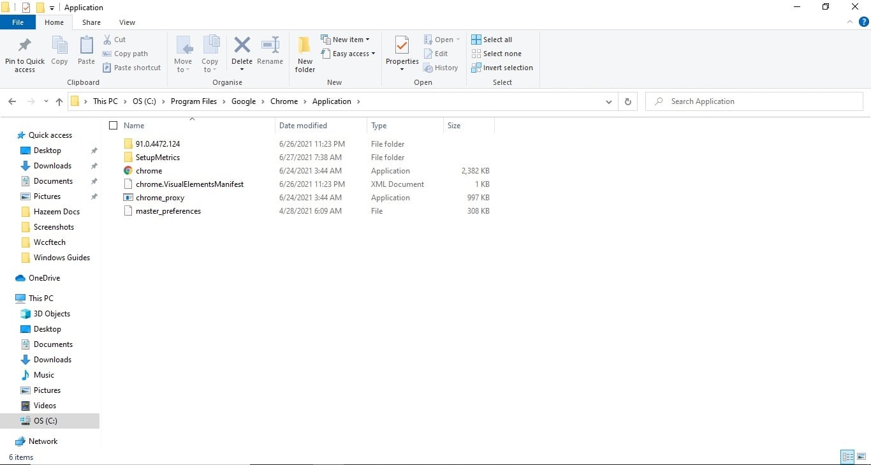
Task: Click the Copy ribbon button
Action: pyautogui.click(x=59, y=51)
